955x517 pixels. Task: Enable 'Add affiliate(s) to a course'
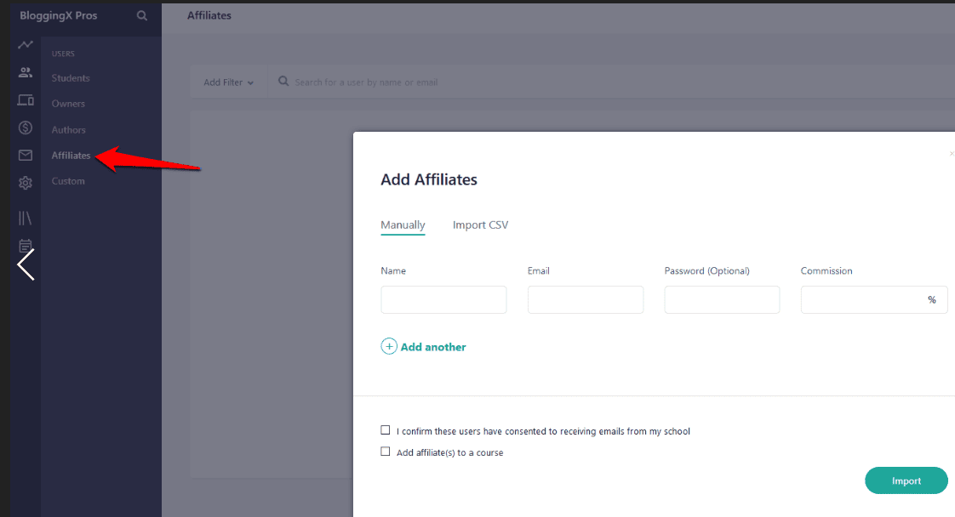pyautogui.click(x=385, y=452)
